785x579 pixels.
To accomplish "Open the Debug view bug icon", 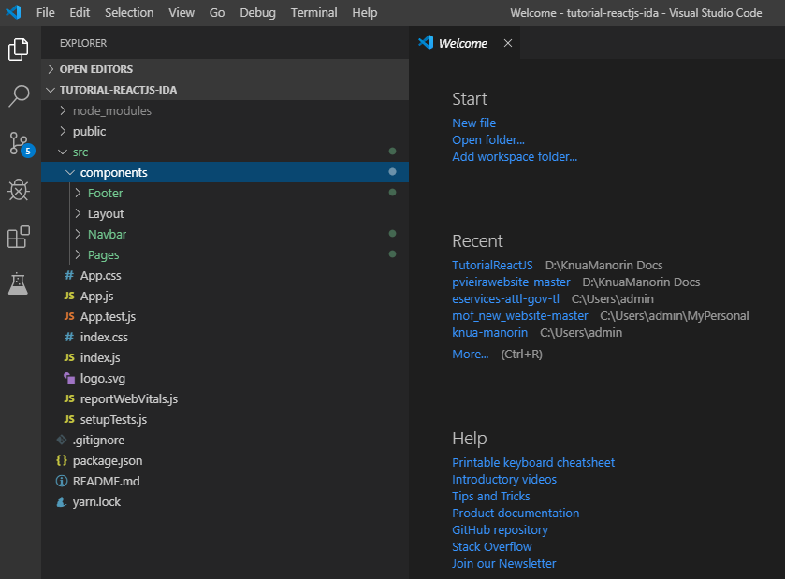I will pos(19,190).
